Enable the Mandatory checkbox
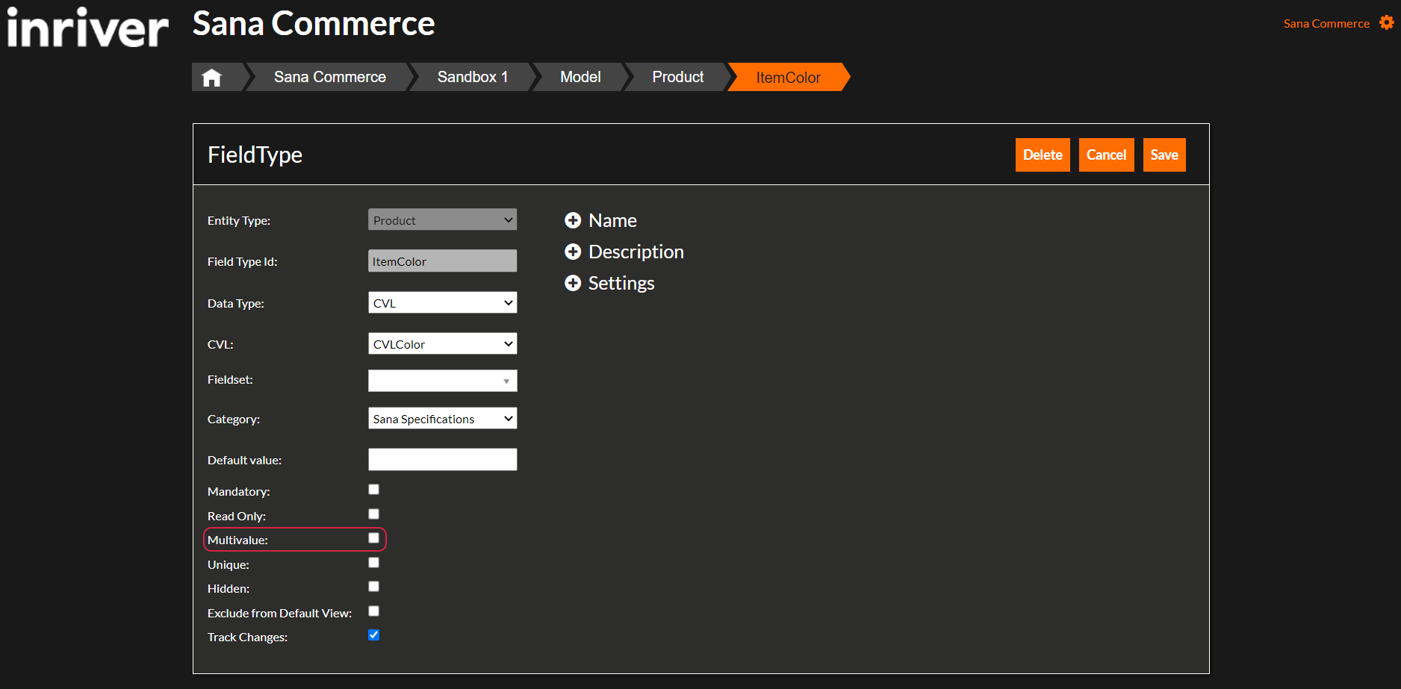The width and height of the screenshot is (1401, 689). pos(373,490)
